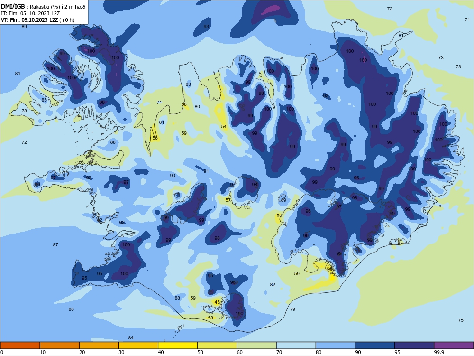This screenshot has height=356, width=474.
Task: Click the 'VT: Fim. 05.10.2023 12Z (+0 h)' line
Action: click(37, 20)
